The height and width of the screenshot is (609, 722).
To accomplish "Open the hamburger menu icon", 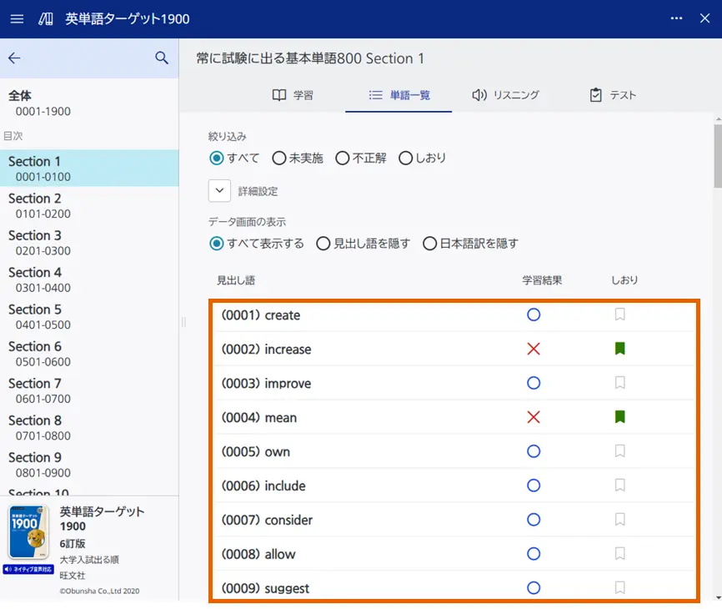I will point(17,18).
